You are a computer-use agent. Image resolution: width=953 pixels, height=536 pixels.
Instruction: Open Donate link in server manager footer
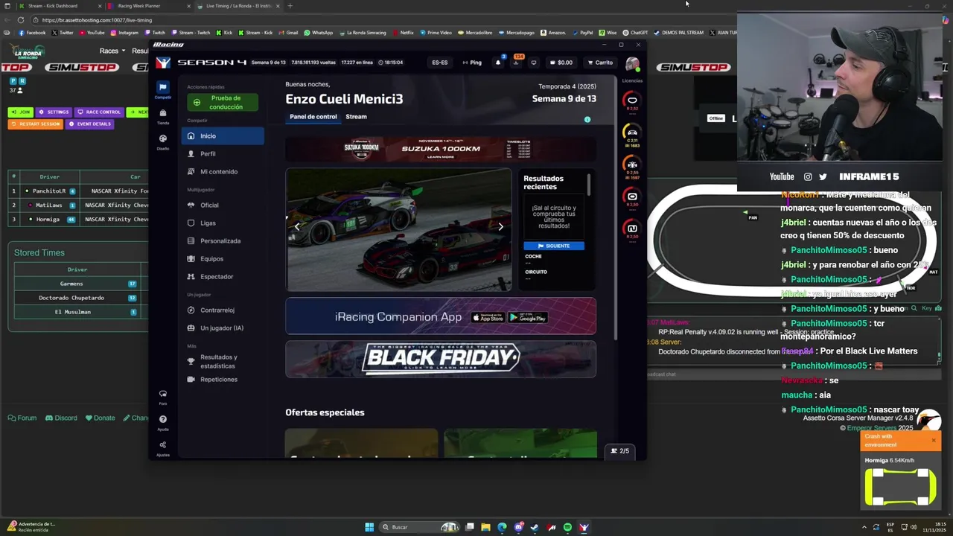100,418
